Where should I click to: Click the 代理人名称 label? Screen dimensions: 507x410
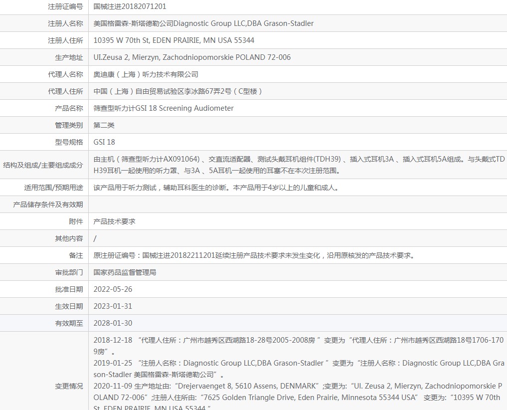65,74
